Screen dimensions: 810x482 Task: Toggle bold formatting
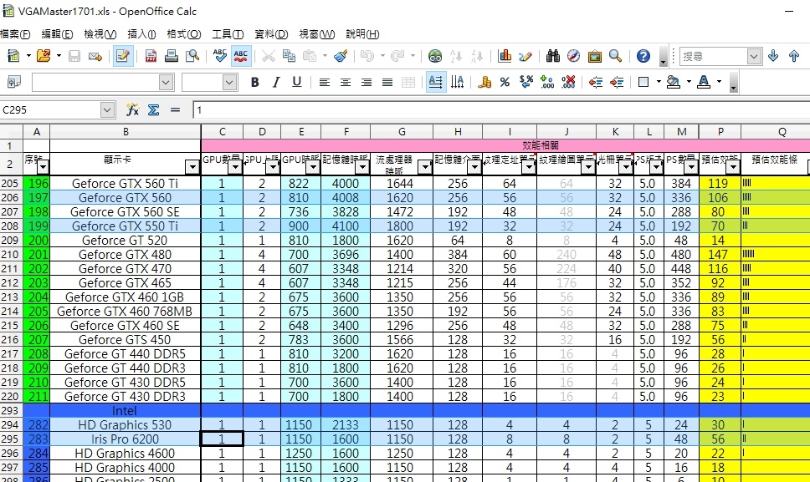point(254,82)
